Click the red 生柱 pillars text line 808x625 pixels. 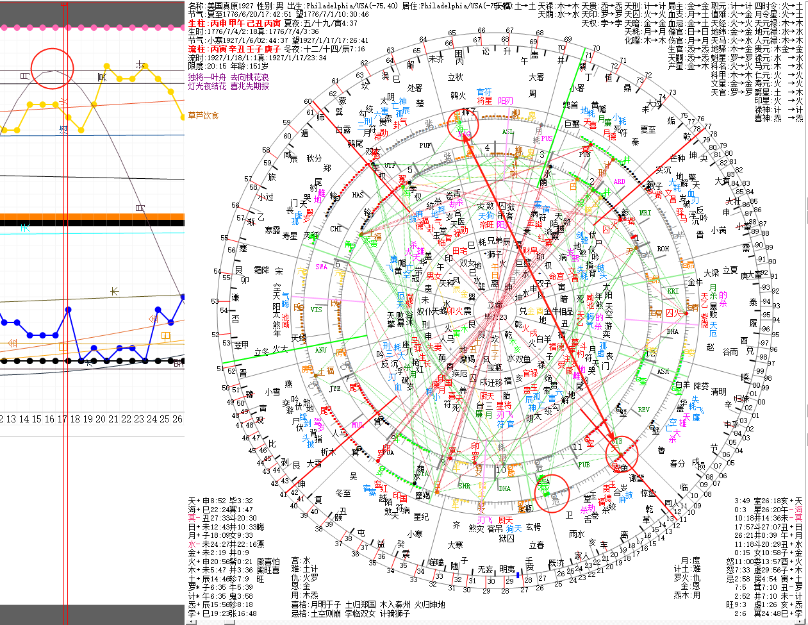point(235,23)
